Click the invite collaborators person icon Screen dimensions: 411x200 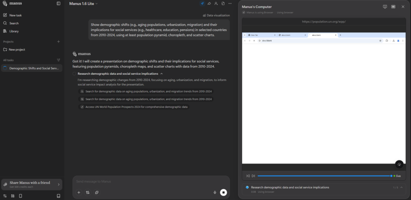pyautogui.click(x=216, y=4)
